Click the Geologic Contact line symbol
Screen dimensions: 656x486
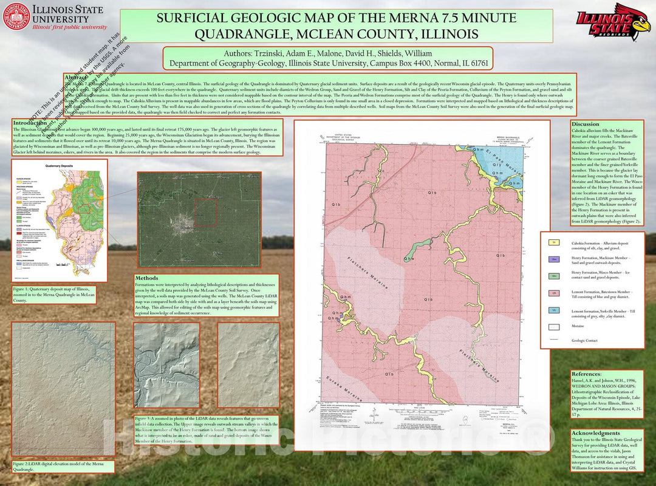[554, 340]
